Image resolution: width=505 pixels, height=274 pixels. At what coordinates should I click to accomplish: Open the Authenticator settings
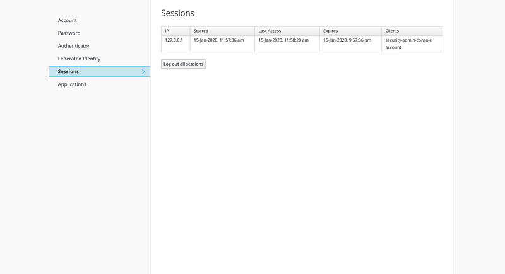pos(74,46)
